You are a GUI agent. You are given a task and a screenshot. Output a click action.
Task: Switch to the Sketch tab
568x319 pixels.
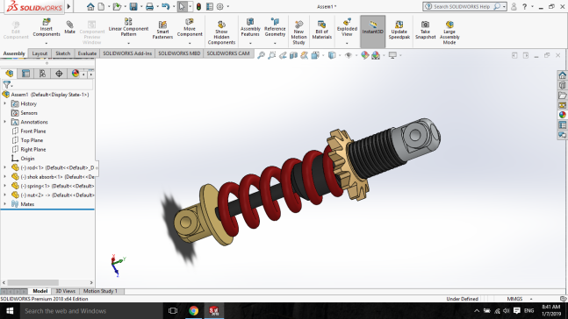tap(62, 53)
